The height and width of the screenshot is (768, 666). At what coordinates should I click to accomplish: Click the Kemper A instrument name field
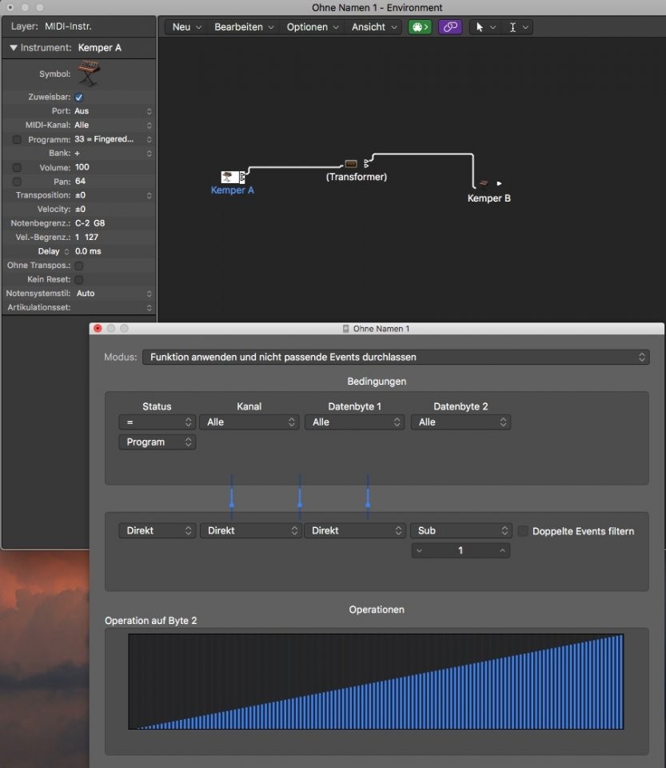100,48
